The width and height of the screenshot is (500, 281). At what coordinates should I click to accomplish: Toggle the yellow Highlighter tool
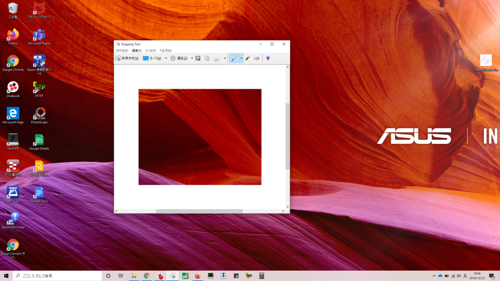(248, 58)
